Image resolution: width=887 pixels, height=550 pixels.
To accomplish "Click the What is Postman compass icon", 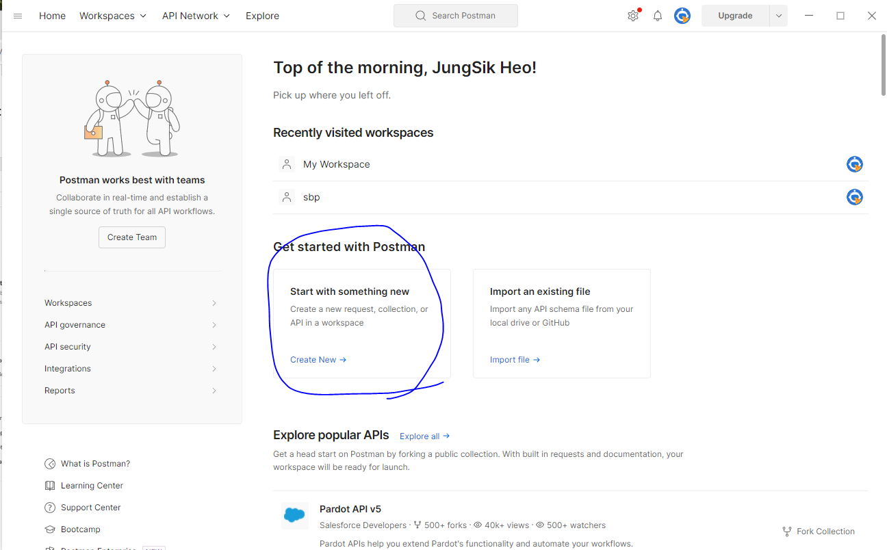I will click(x=50, y=464).
